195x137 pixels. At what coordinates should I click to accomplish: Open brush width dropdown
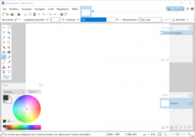tap(59, 20)
